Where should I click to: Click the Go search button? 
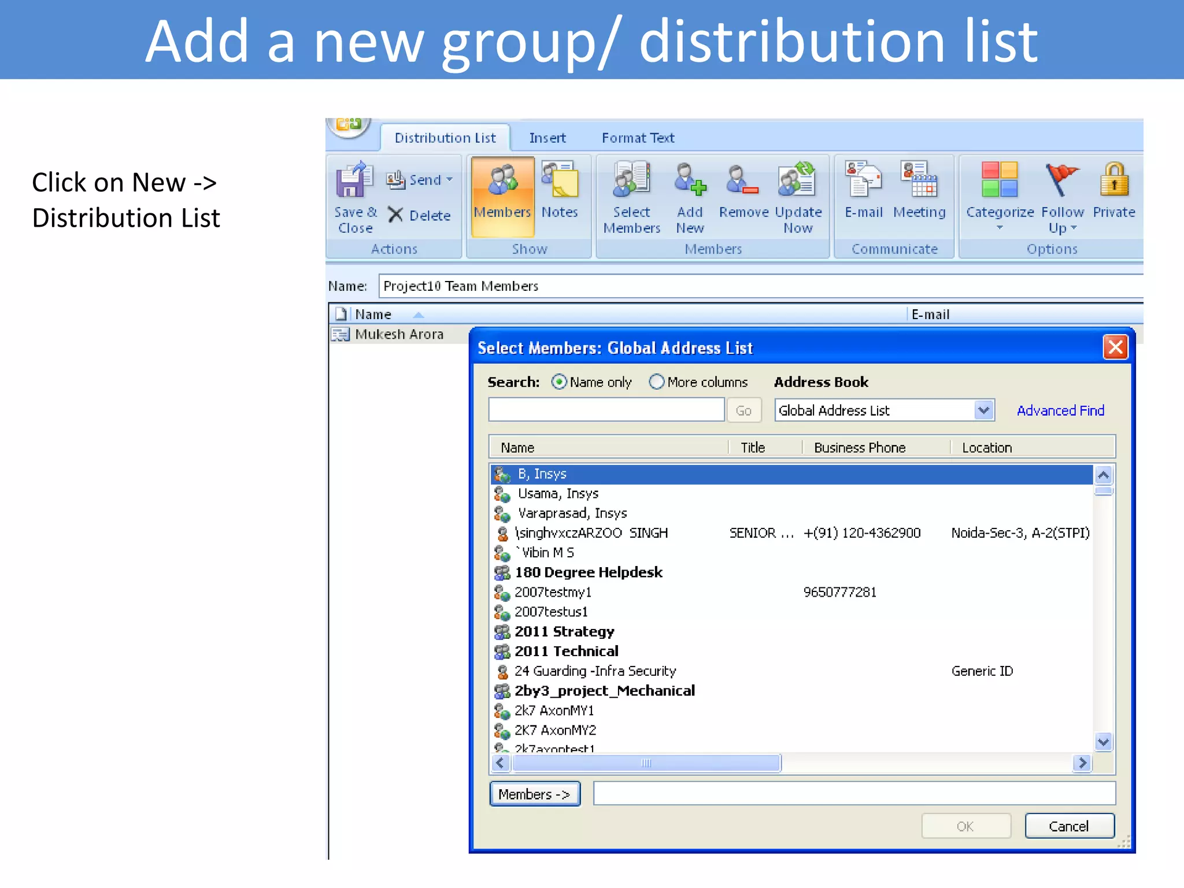pyautogui.click(x=743, y=410)
